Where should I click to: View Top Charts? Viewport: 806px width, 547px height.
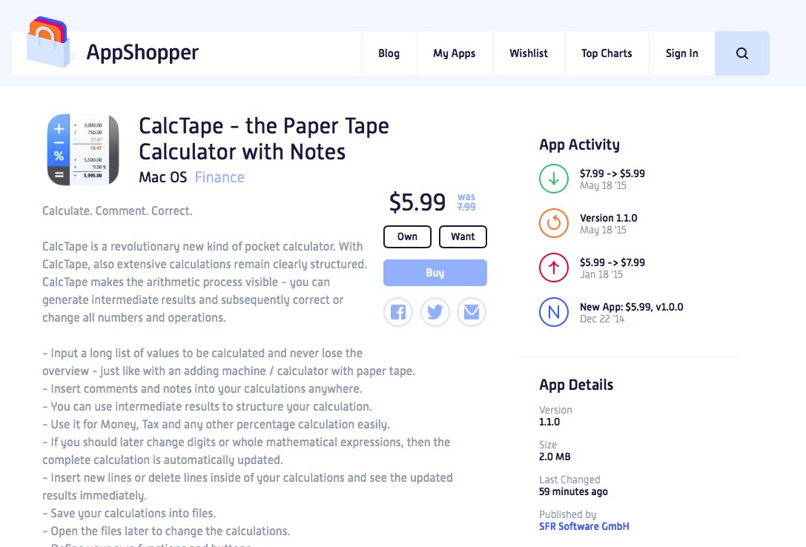pyautogui.click(x=607, y=53)
